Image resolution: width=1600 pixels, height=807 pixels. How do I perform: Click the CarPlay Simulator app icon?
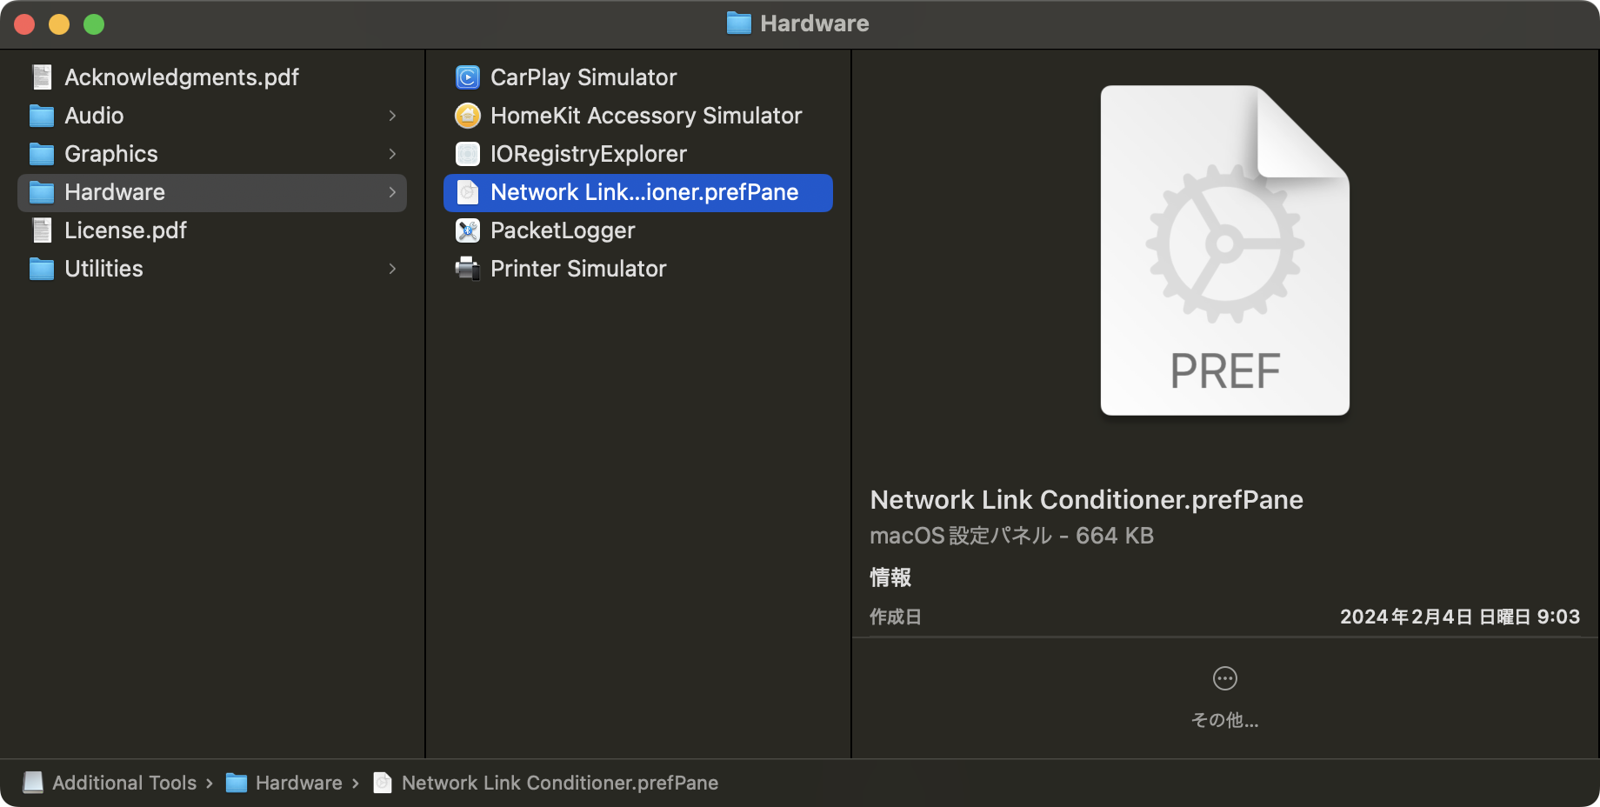coord(468,77)
